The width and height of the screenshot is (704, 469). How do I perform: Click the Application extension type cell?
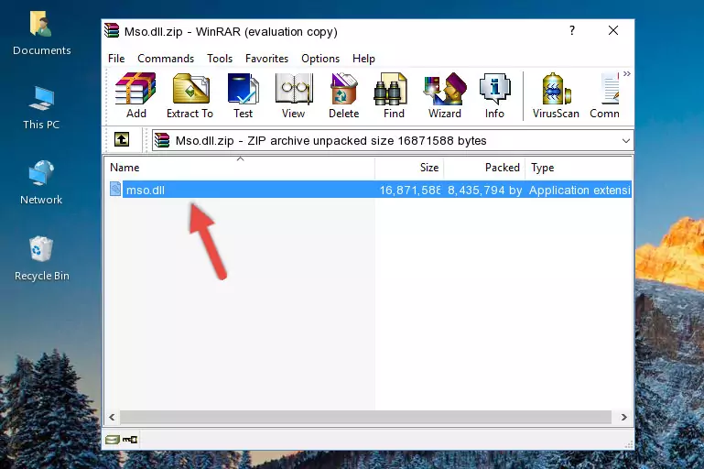[579, 190]
